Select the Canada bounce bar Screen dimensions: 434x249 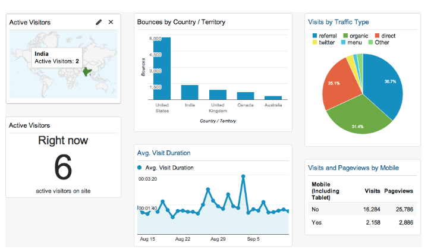[x=246, y=96]
